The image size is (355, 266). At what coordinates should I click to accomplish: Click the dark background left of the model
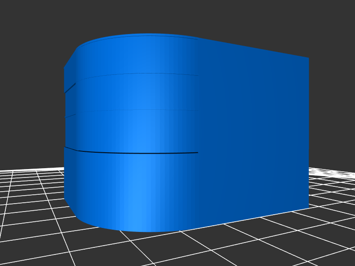pos(31,89)
